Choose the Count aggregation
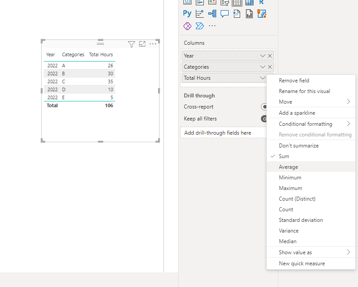Image resolution: width=358 pixels, height=287 pixels. click(311, 209)
